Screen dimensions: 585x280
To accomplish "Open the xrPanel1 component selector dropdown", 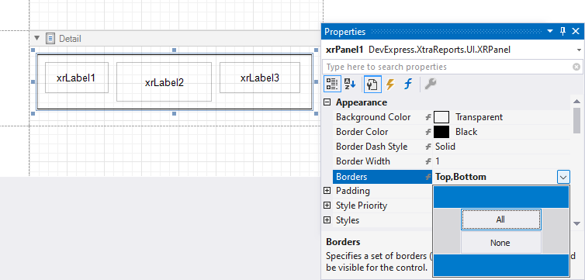I will click(579, 50).
